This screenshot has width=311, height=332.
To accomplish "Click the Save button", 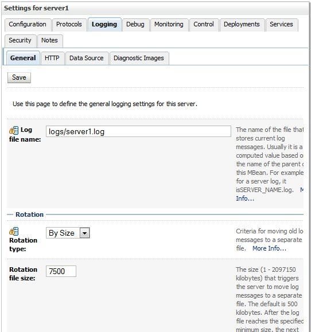I will [x=19, y=77].
